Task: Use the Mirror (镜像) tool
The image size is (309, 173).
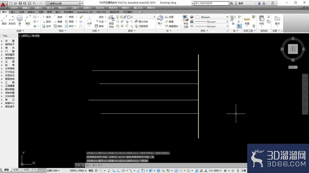Action: coord(58,22)
